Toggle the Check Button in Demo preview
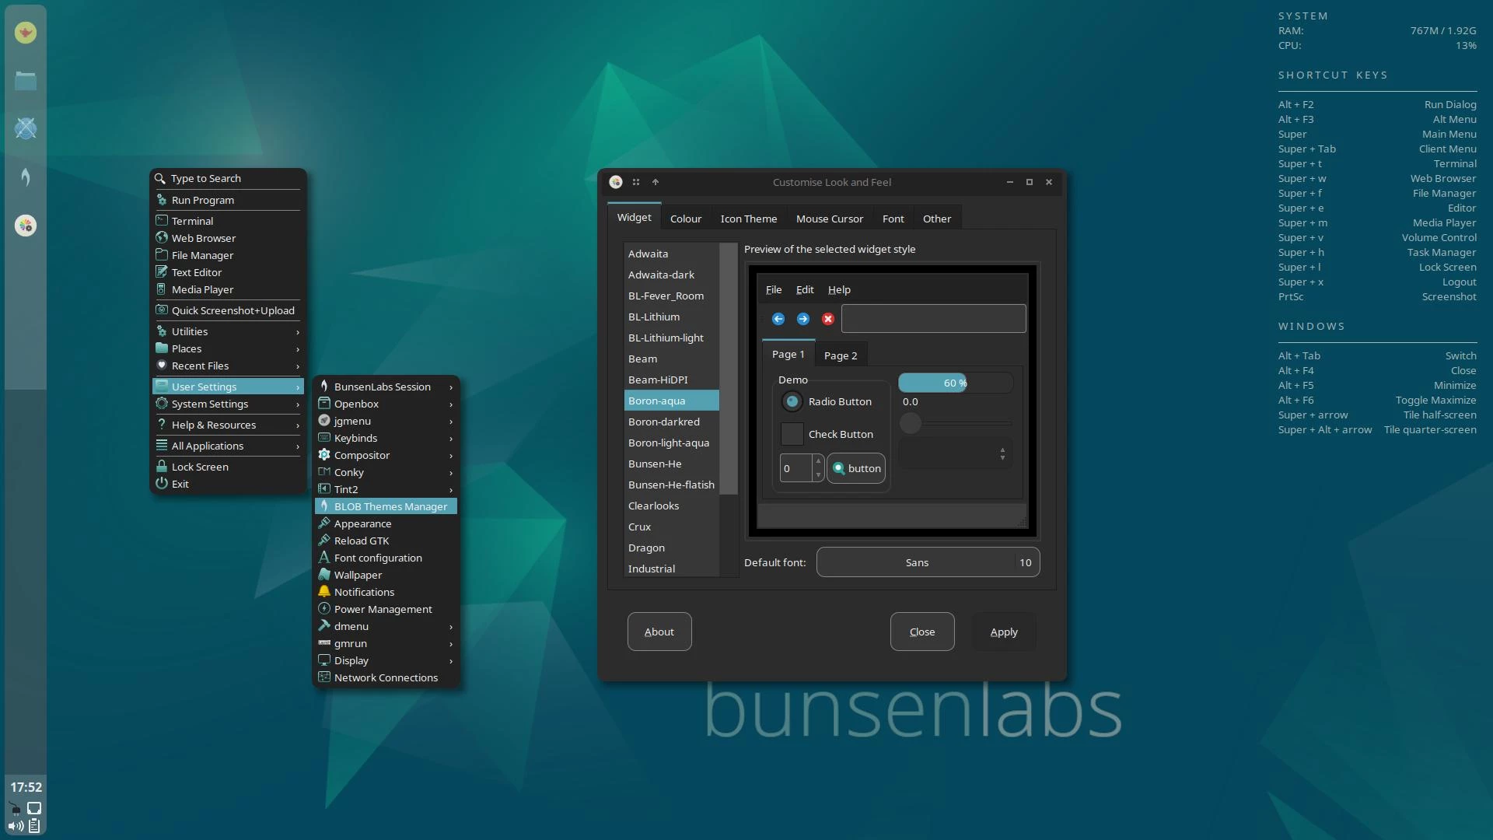The width and height of the screenshot is (1493, 840). tap(792, 434)
